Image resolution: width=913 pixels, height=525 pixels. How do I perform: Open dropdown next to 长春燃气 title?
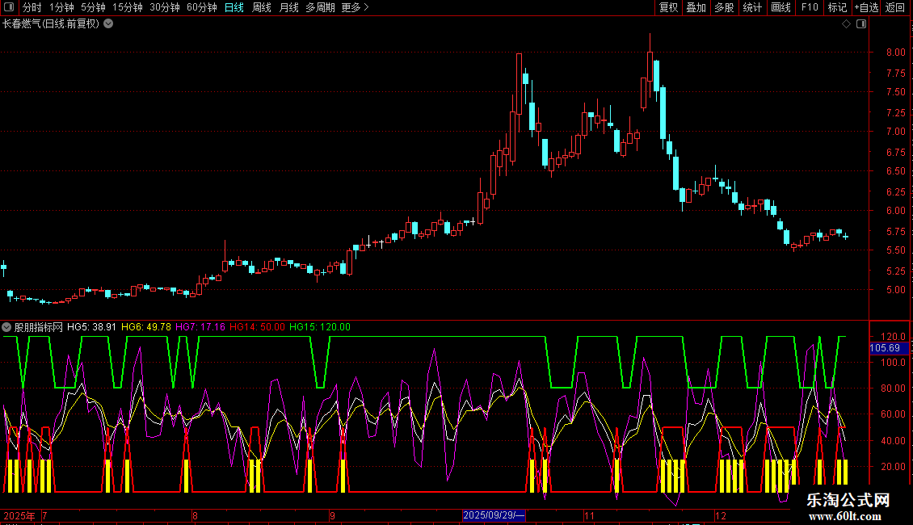tap(108, 24)
